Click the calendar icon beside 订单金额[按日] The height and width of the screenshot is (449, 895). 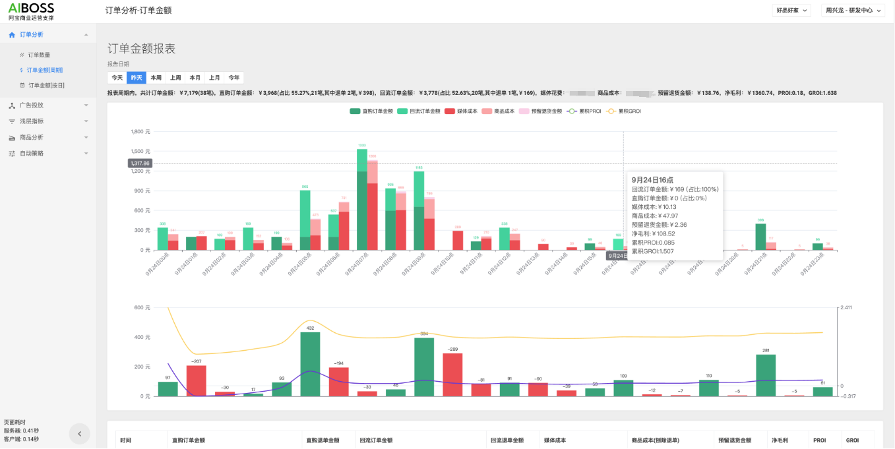(x=22, y=85)
